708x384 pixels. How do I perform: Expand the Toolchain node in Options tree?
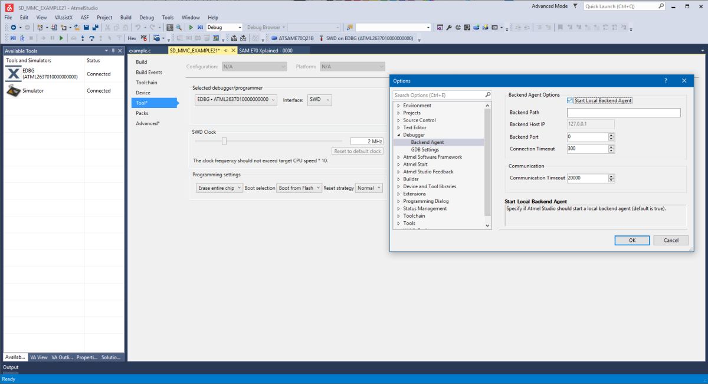[x=398, y=216]
